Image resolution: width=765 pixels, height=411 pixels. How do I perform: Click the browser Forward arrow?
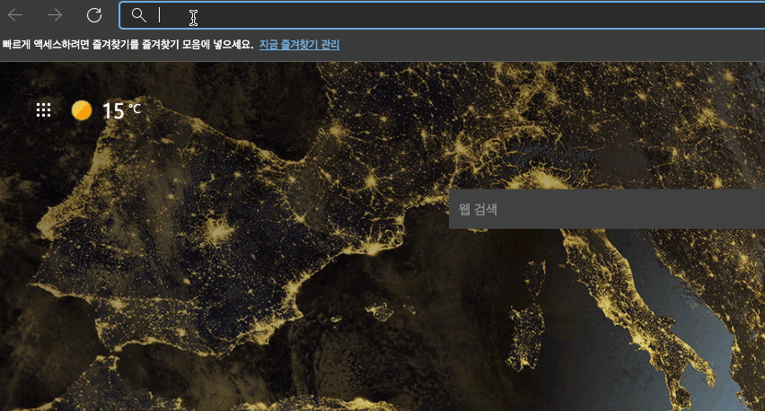click(x=55, y=15)
